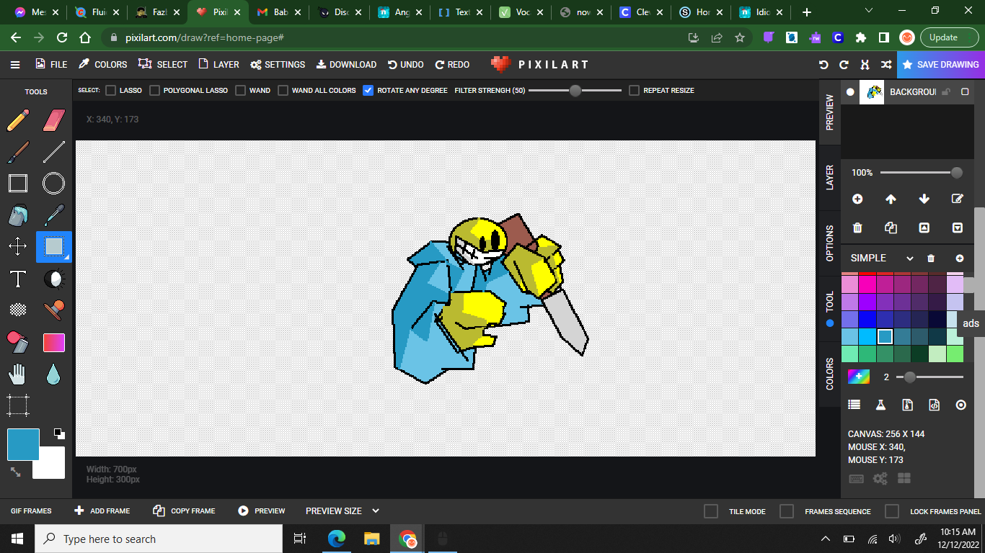Image resolution: width=985 pixels, height=553 pixels.
Task: Enable Polygonal Lasso selection
Action: coord(154,91)
